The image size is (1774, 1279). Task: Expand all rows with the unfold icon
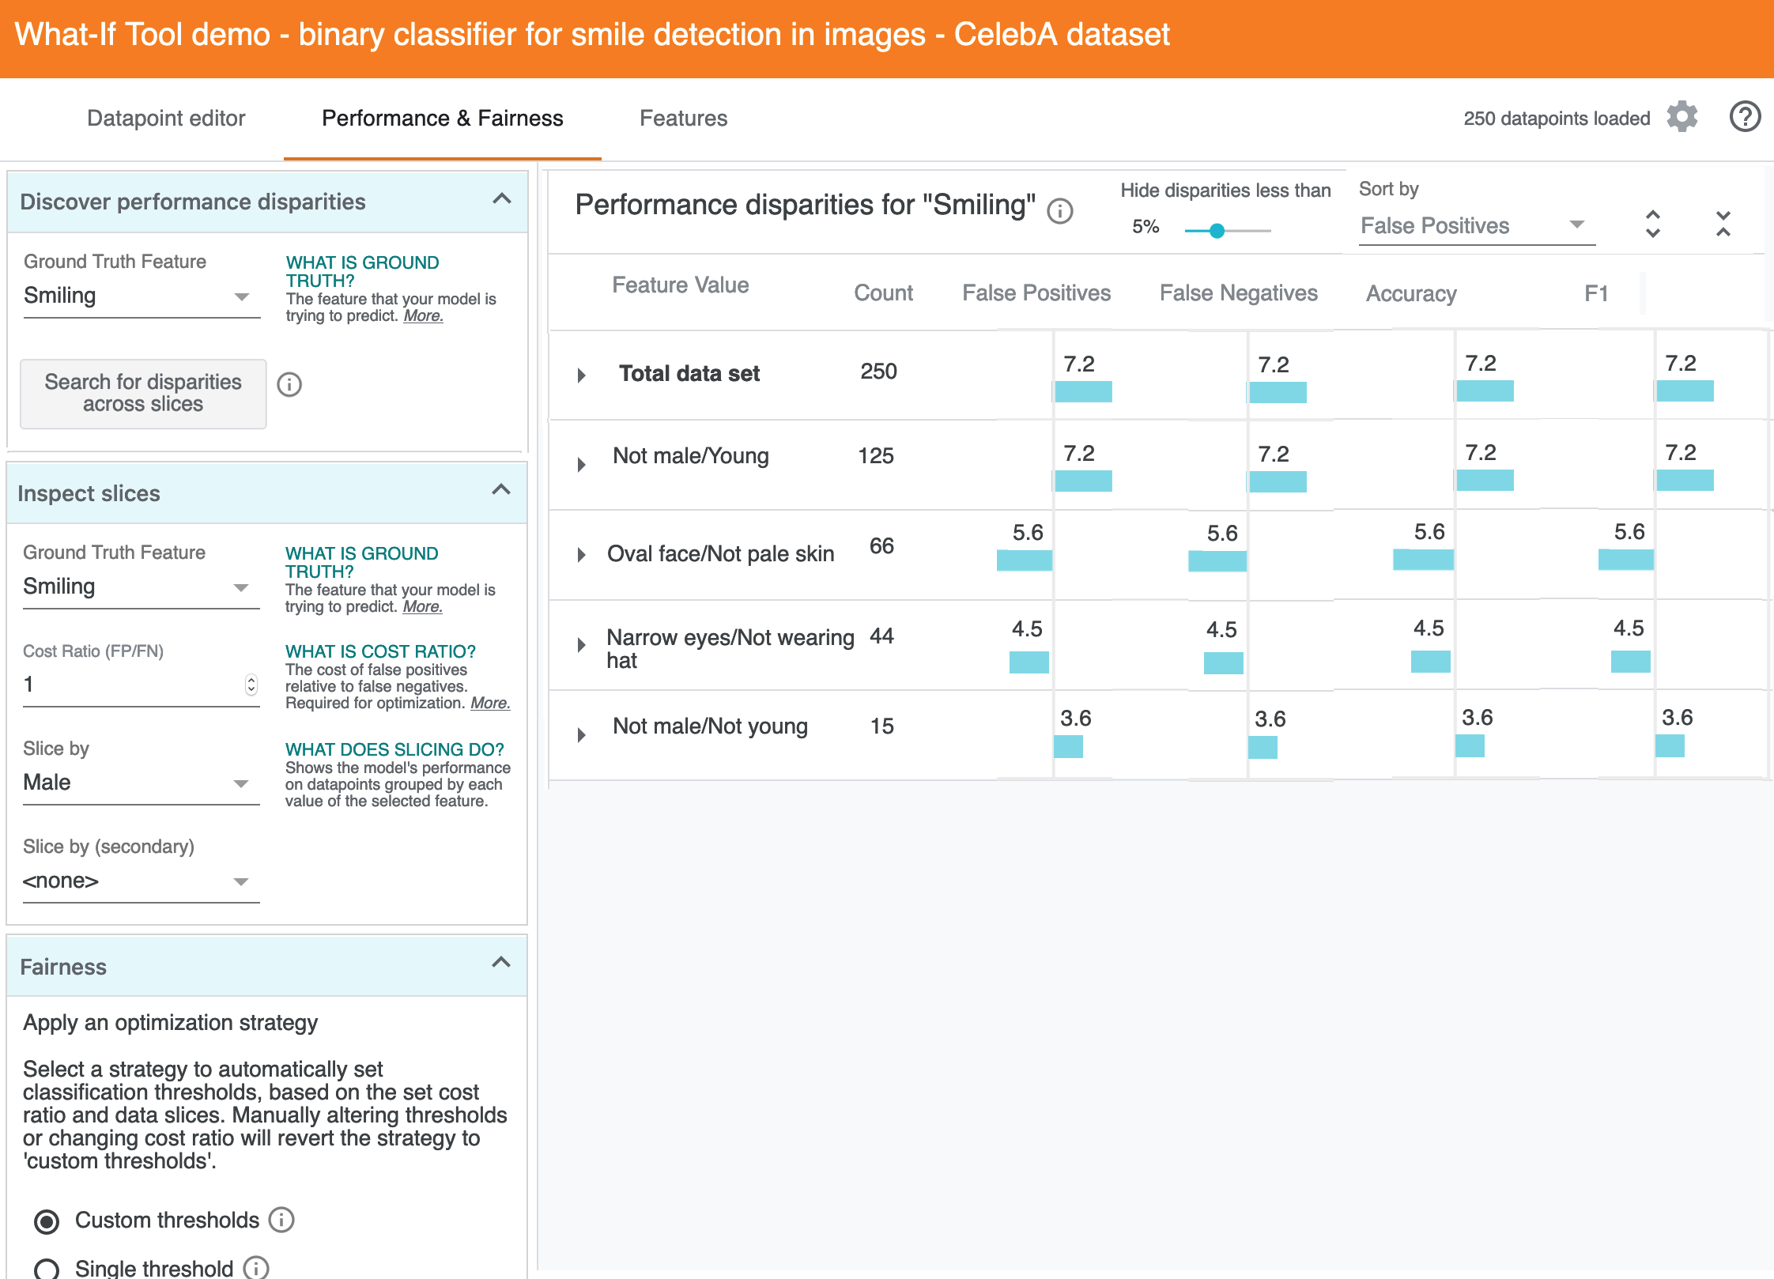point(1652,224)
